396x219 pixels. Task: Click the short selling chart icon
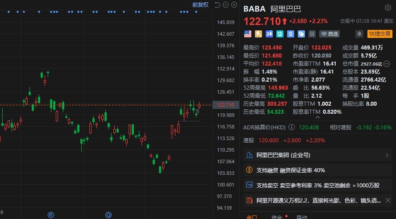[x=250, y=185]
